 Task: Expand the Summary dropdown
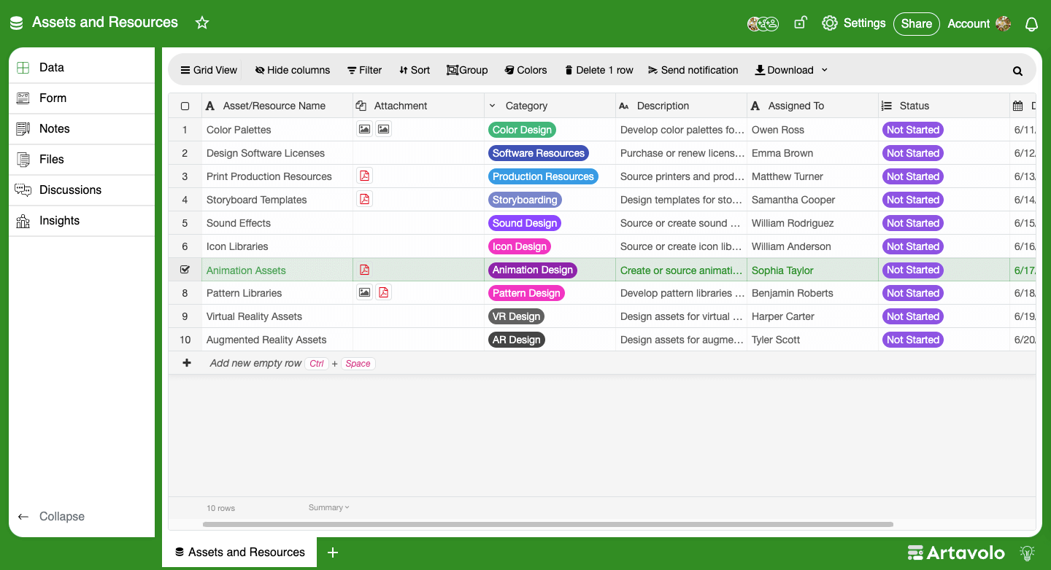point(328,507)
